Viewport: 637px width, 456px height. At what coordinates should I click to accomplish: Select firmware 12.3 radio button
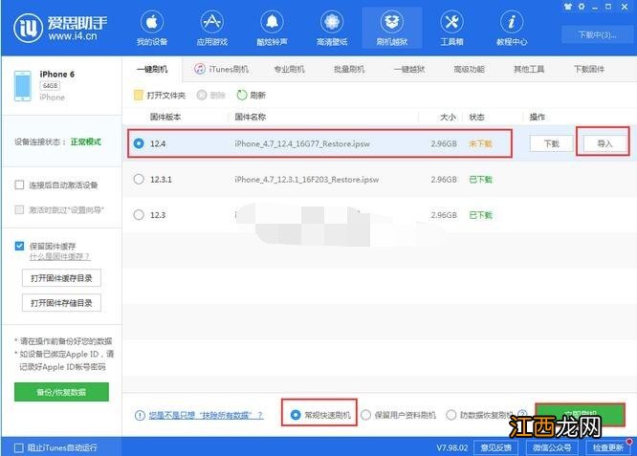coord(139,215)
